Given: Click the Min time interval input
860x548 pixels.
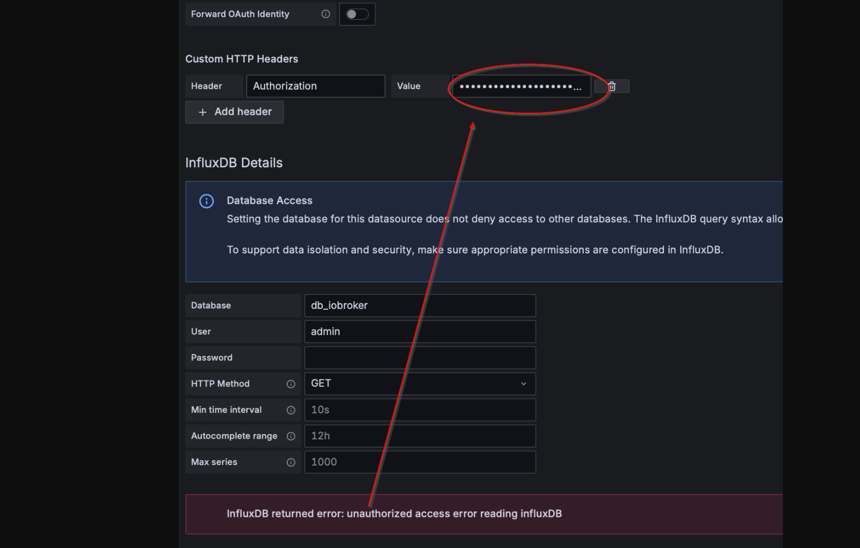Looking at the screenshot, I should pyautogui.click(x=420, y=410).
